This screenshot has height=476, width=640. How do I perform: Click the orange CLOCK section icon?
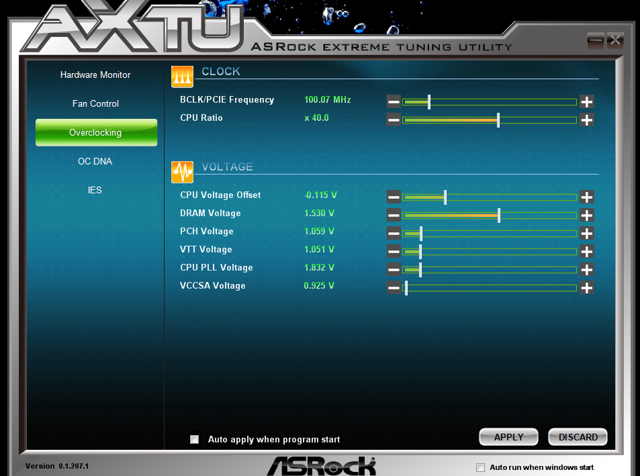click(x=182, y=77)
